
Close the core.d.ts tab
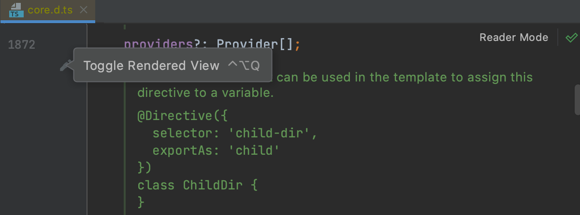tap(84, 10)
